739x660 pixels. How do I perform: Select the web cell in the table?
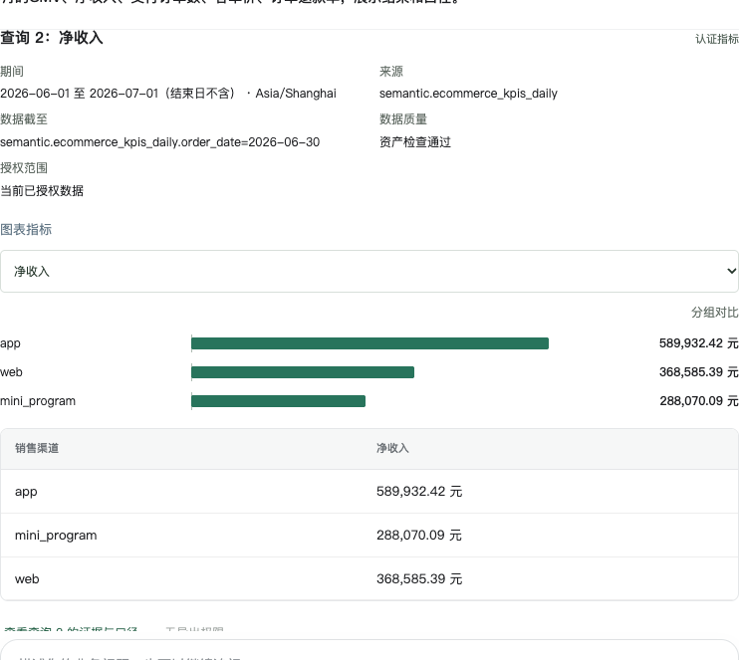click(27, 579)
